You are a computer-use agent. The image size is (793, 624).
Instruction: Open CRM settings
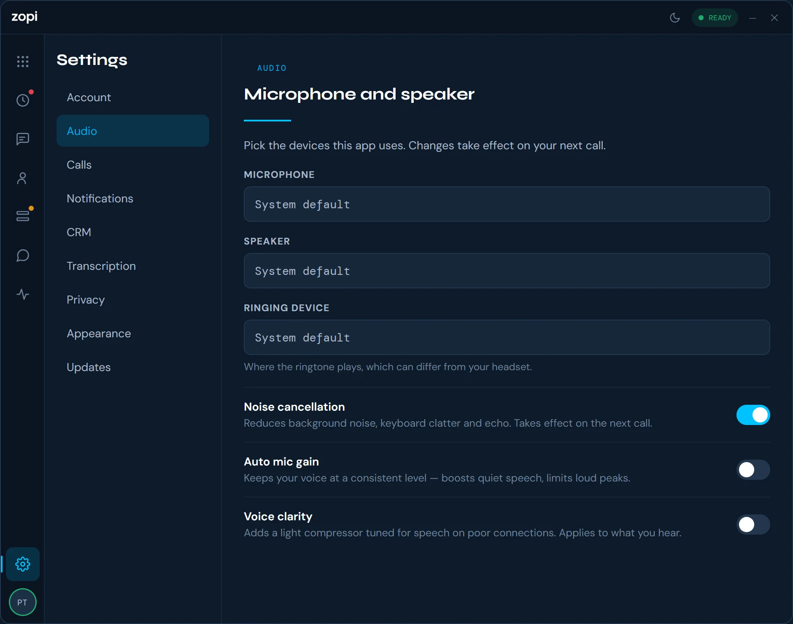pyautogui.click(x=133, y=232)
